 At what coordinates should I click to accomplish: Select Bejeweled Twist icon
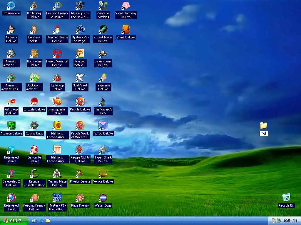click(x=11, y=198)
